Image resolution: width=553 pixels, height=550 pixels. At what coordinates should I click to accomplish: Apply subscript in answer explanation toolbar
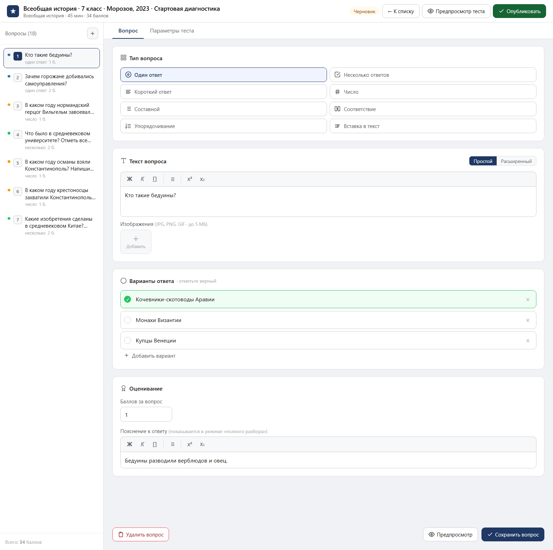202,444
